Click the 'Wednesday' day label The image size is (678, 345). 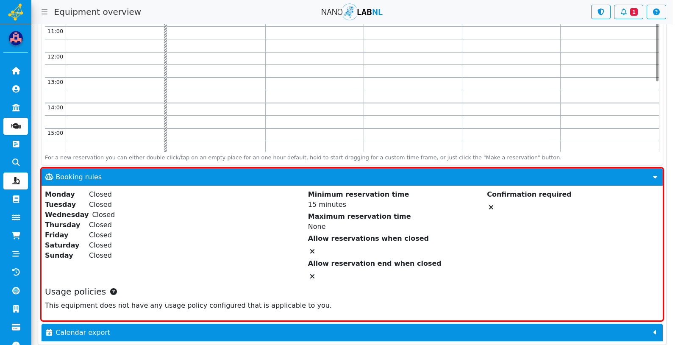pyautogui.click(x=67, y=214)
